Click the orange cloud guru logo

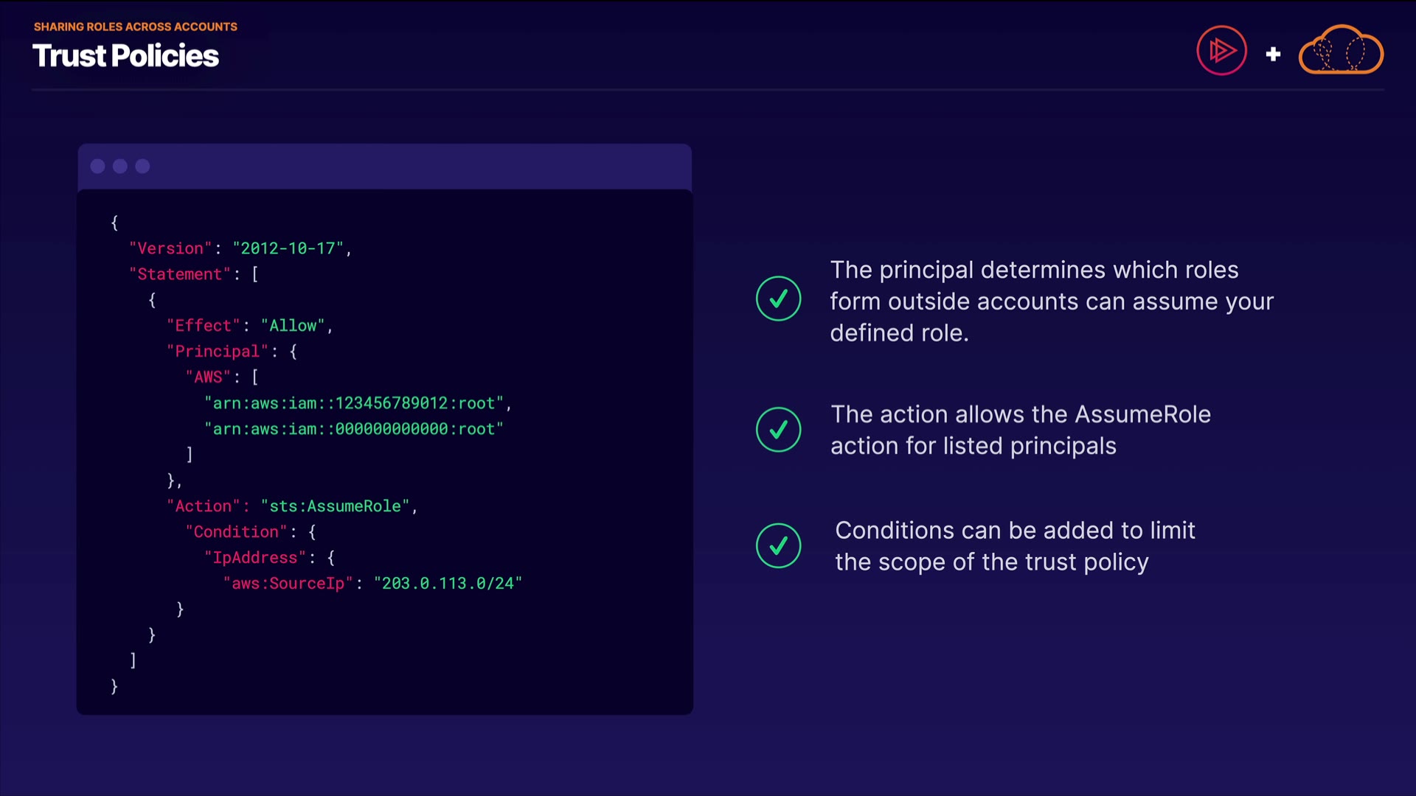[x=1341, y=51]
